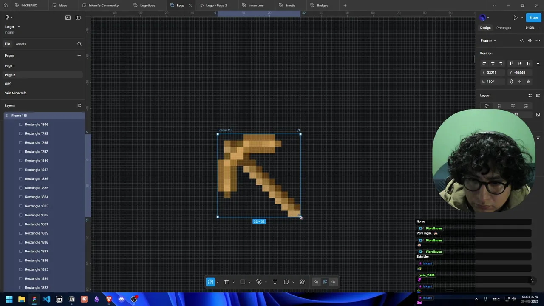The width and height of the screenshot is (544, 306).
Task: Open the Frame type dropdown
Action: pyautogui.click(x=488, y=41)
